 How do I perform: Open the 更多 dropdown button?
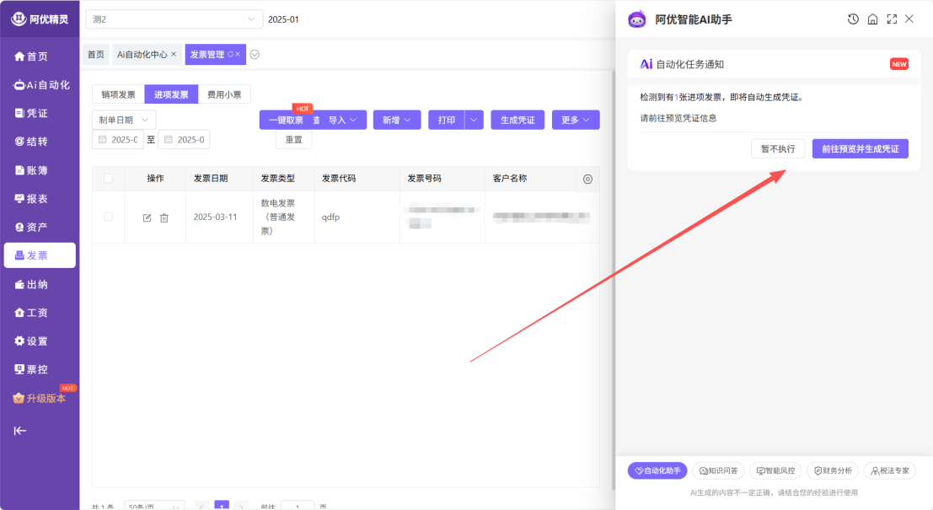pos(576,120)
